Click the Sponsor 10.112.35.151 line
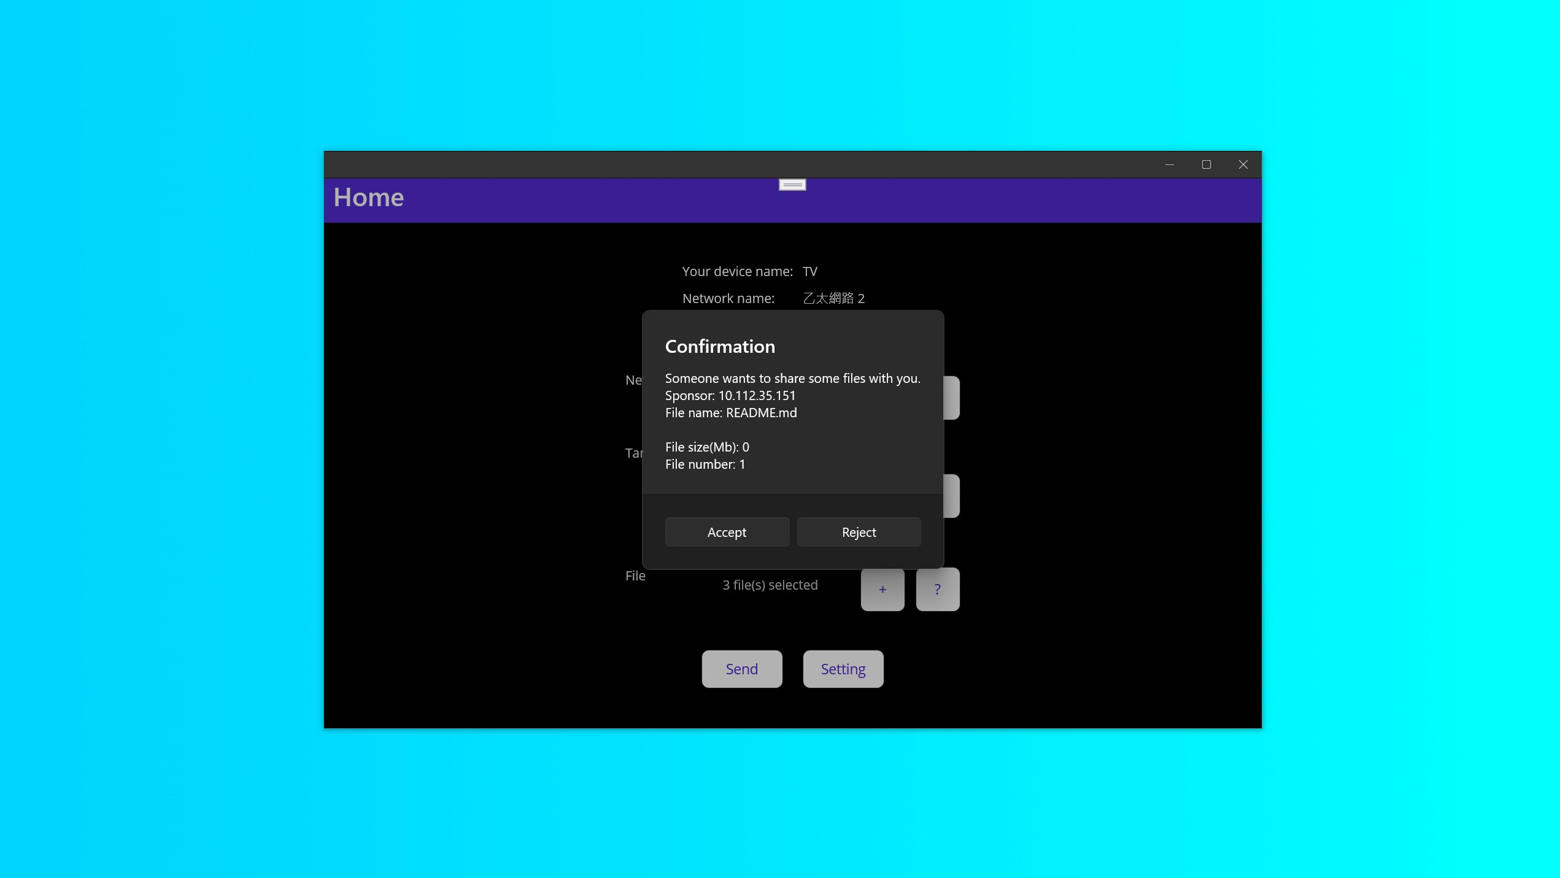This screenshot has width=1560, height=878. pos(730,396)
